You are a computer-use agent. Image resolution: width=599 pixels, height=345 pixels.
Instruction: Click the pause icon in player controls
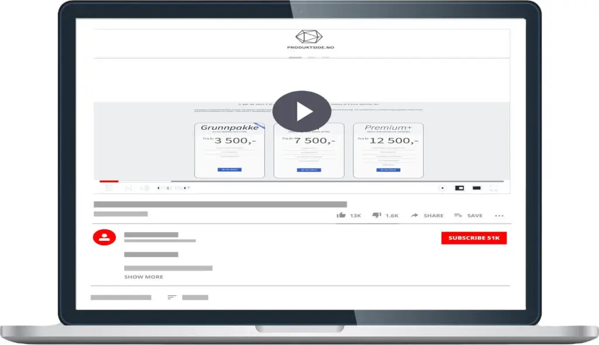pyautogui.click(x=109, y=188)
